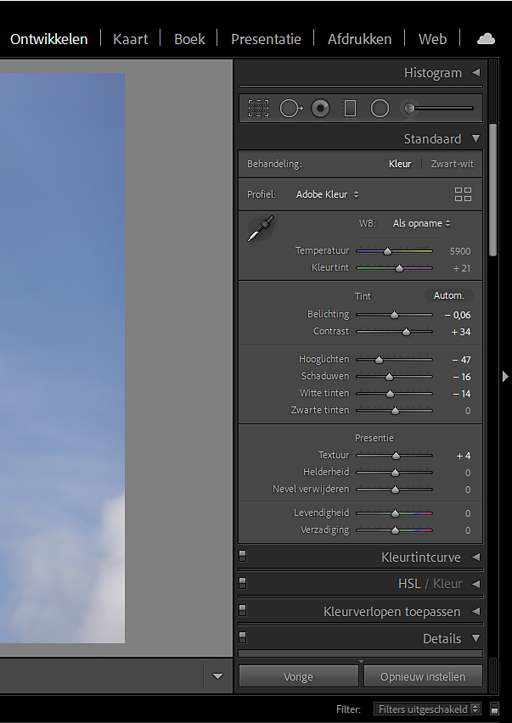Switch to the Kaart module
The image size is (512, 723).
131,39
